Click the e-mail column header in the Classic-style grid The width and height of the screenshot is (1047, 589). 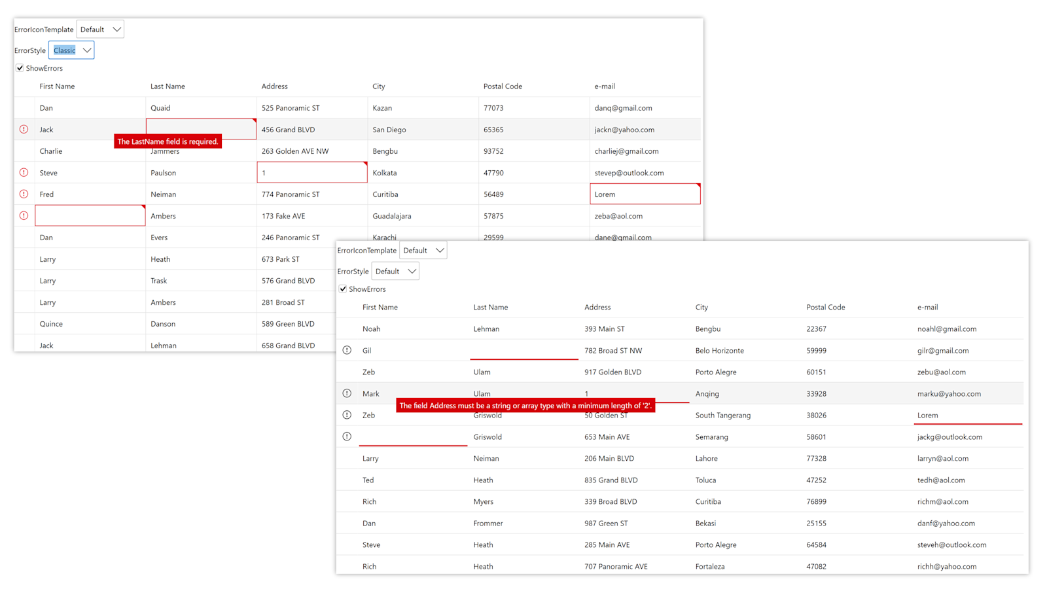point(605,86)
